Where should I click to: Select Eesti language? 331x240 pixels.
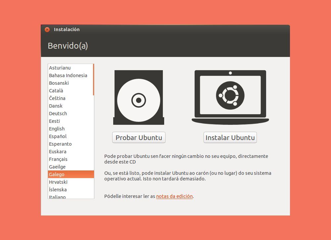[71, 121]
